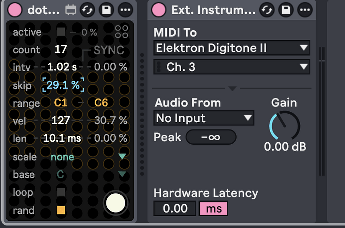Click the pink ms latency unit button

(213, 208)
